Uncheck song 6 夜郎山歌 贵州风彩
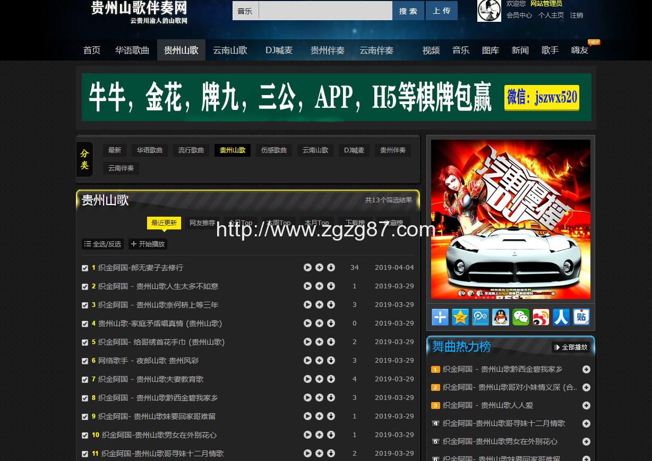Screen dimensions: 652x461 pyautogui.click(x=85, y=361)
